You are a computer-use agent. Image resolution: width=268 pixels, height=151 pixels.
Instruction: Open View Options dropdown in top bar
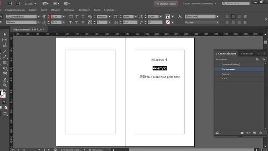(x=45, y=3)
